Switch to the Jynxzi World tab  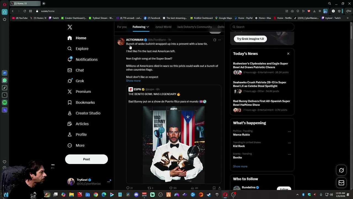163,27
